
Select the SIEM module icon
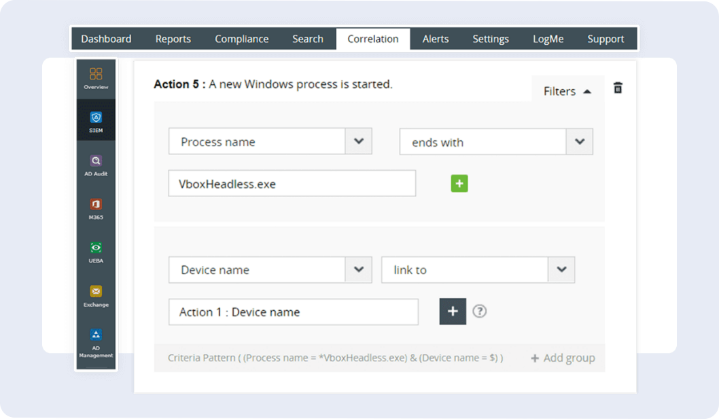96,121
